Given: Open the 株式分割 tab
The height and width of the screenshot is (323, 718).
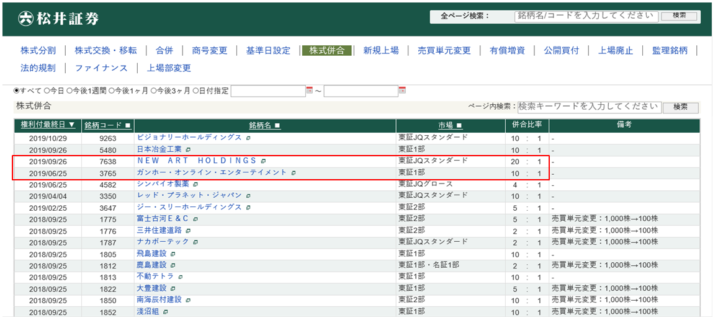Looking at the screenshot, I should (x=38, y=51).
